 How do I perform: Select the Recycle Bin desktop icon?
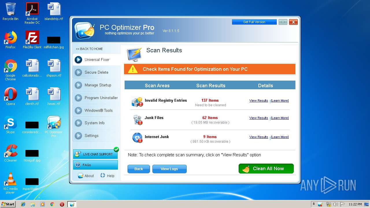(x=10, y=12)
